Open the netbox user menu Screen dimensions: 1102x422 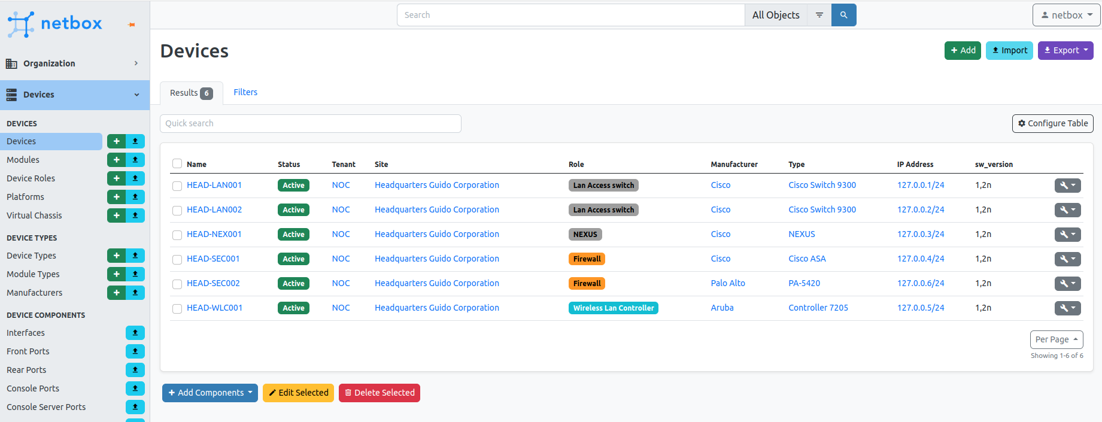coord(1067,15)
